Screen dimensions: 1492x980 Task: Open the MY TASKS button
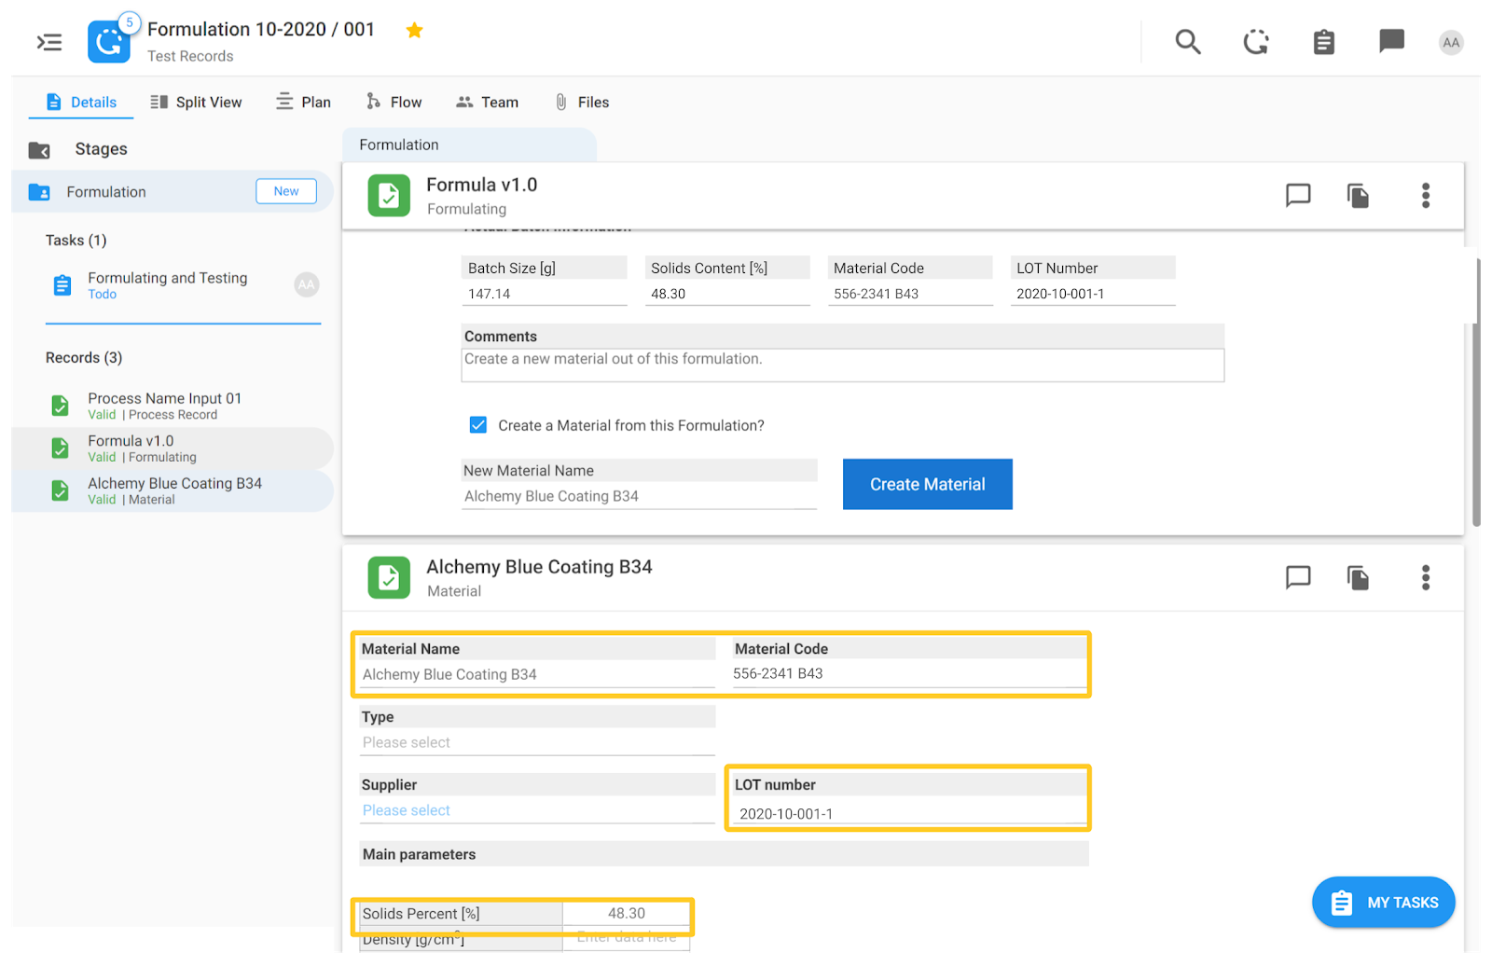point(1384,903)
